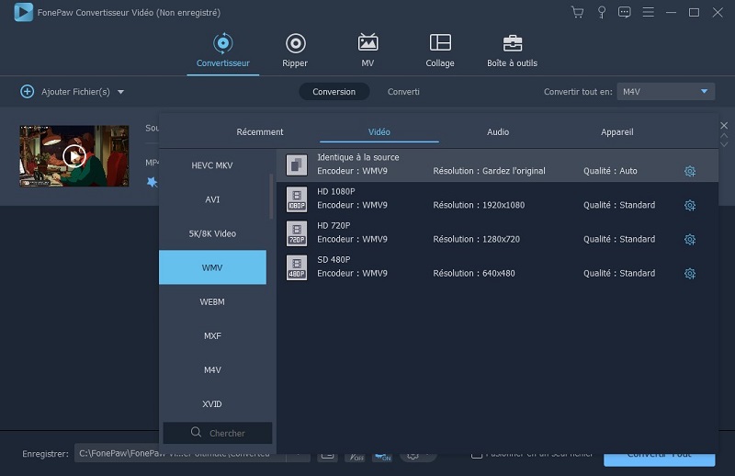Viewport: 735px width, 476px height.
Task: Choose the HD 1080P preset
Action: pyautogui.click(x=497, y=198)
